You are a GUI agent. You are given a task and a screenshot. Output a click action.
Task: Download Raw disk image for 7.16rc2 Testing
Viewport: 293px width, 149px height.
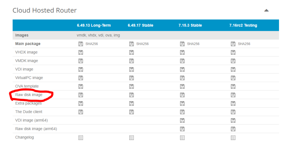(x=233, y=95)
